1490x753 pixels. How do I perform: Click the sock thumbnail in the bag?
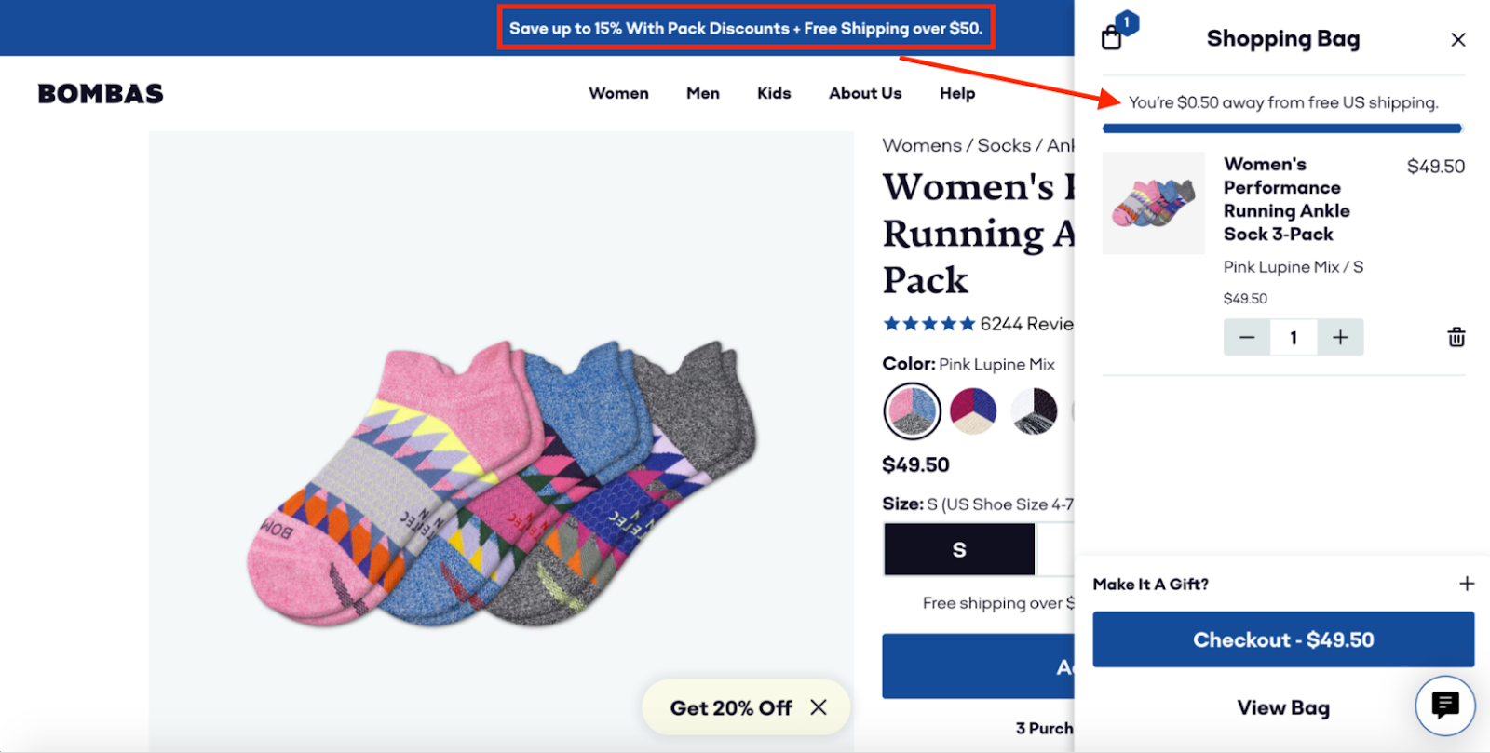coord(1154,203)
